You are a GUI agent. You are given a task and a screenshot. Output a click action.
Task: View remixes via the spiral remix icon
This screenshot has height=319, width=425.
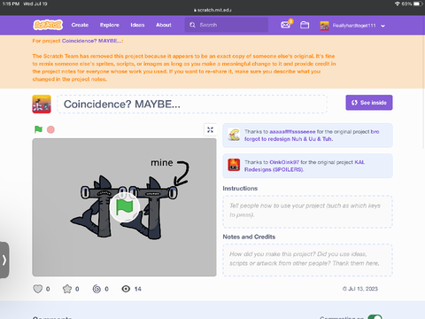coord(97,289)
